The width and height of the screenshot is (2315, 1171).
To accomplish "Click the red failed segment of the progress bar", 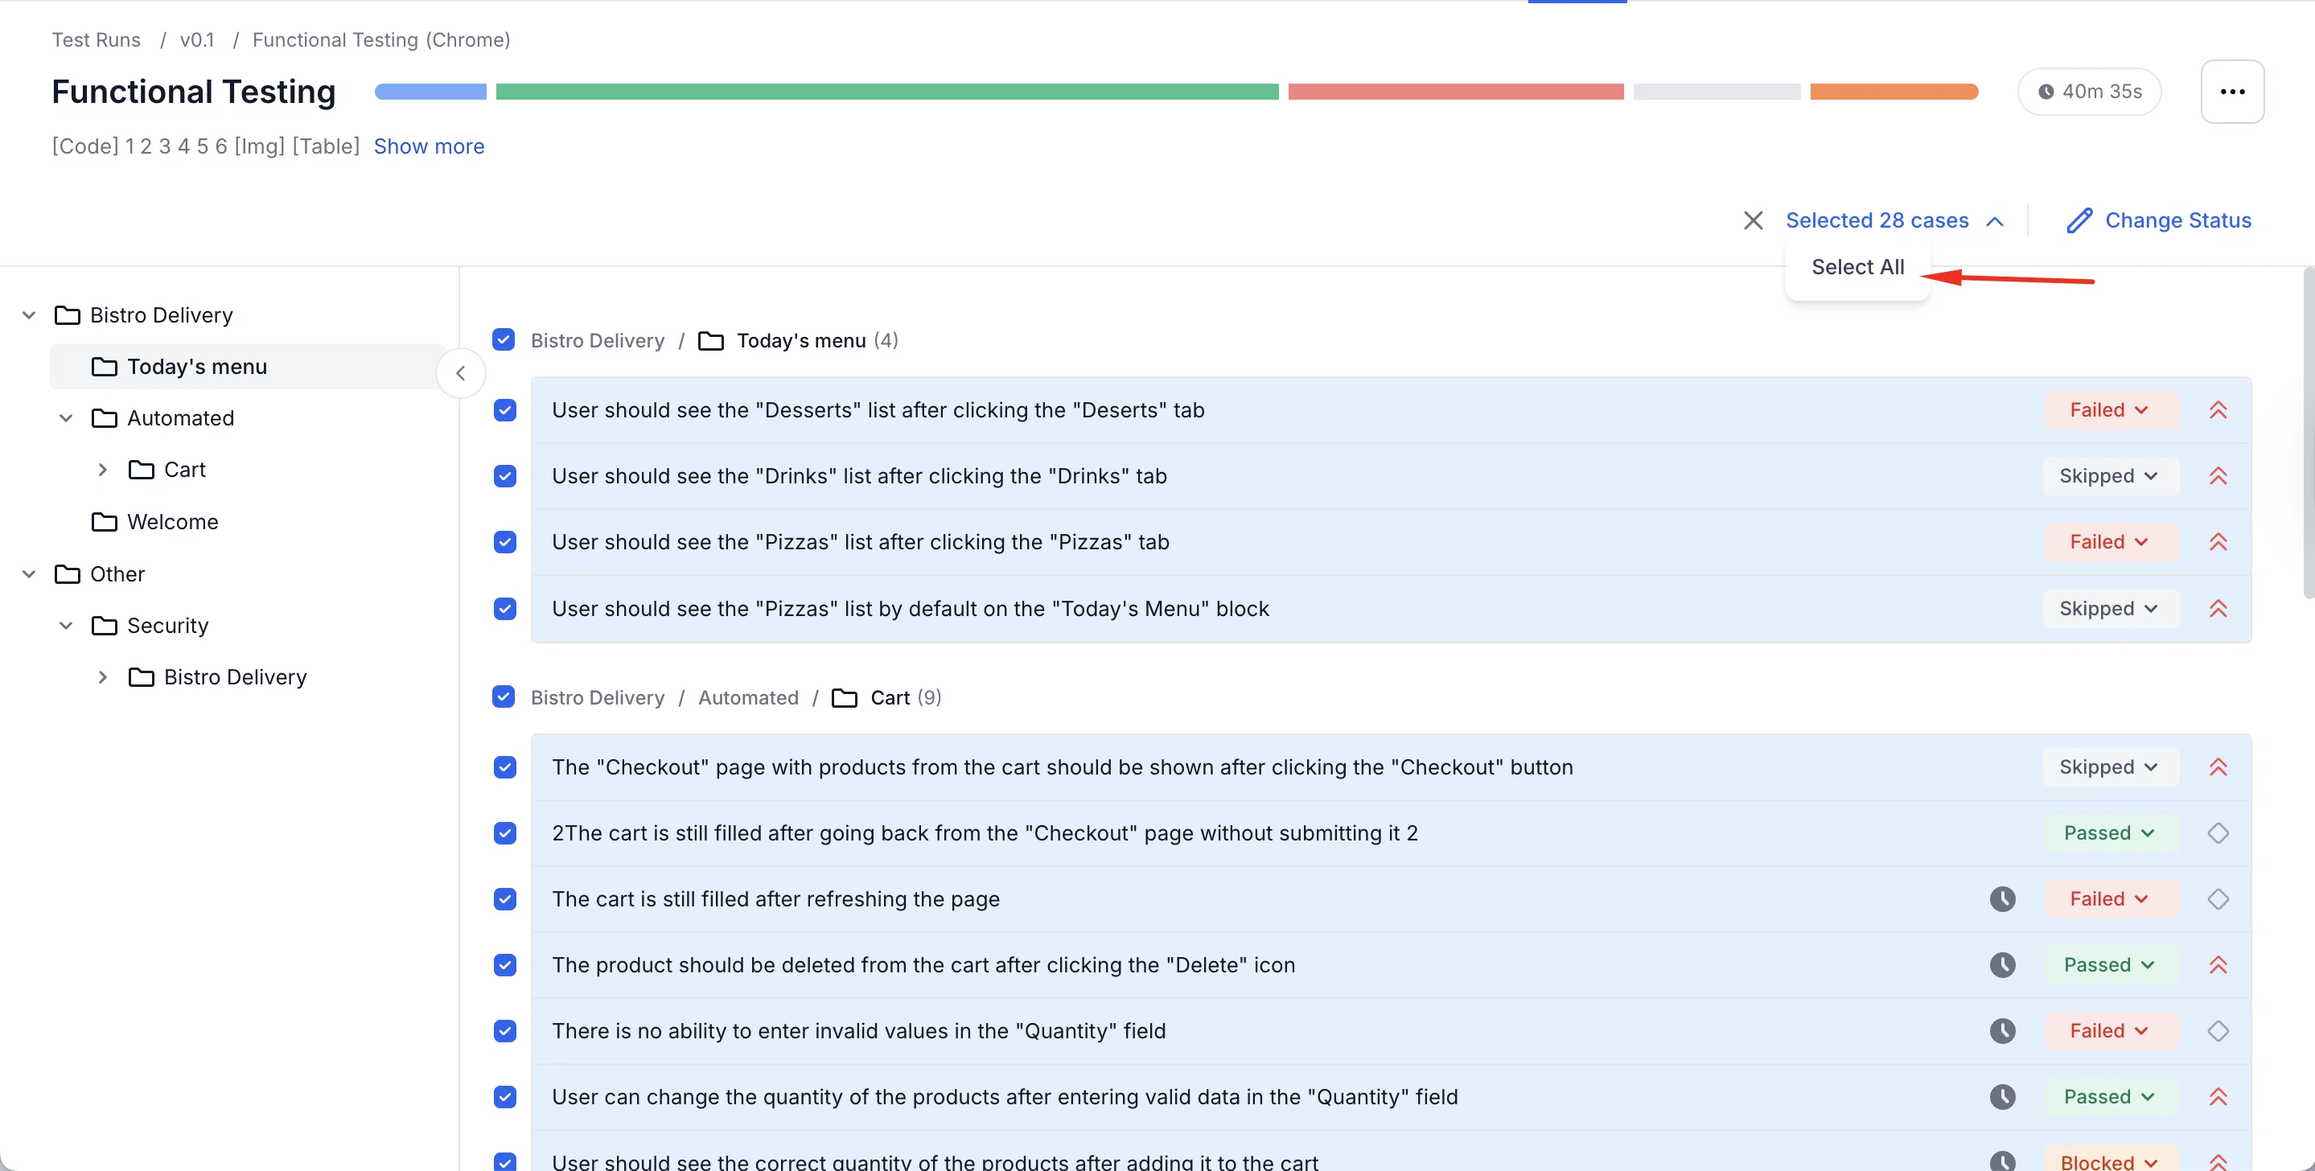I will (x=1456, y=92).
